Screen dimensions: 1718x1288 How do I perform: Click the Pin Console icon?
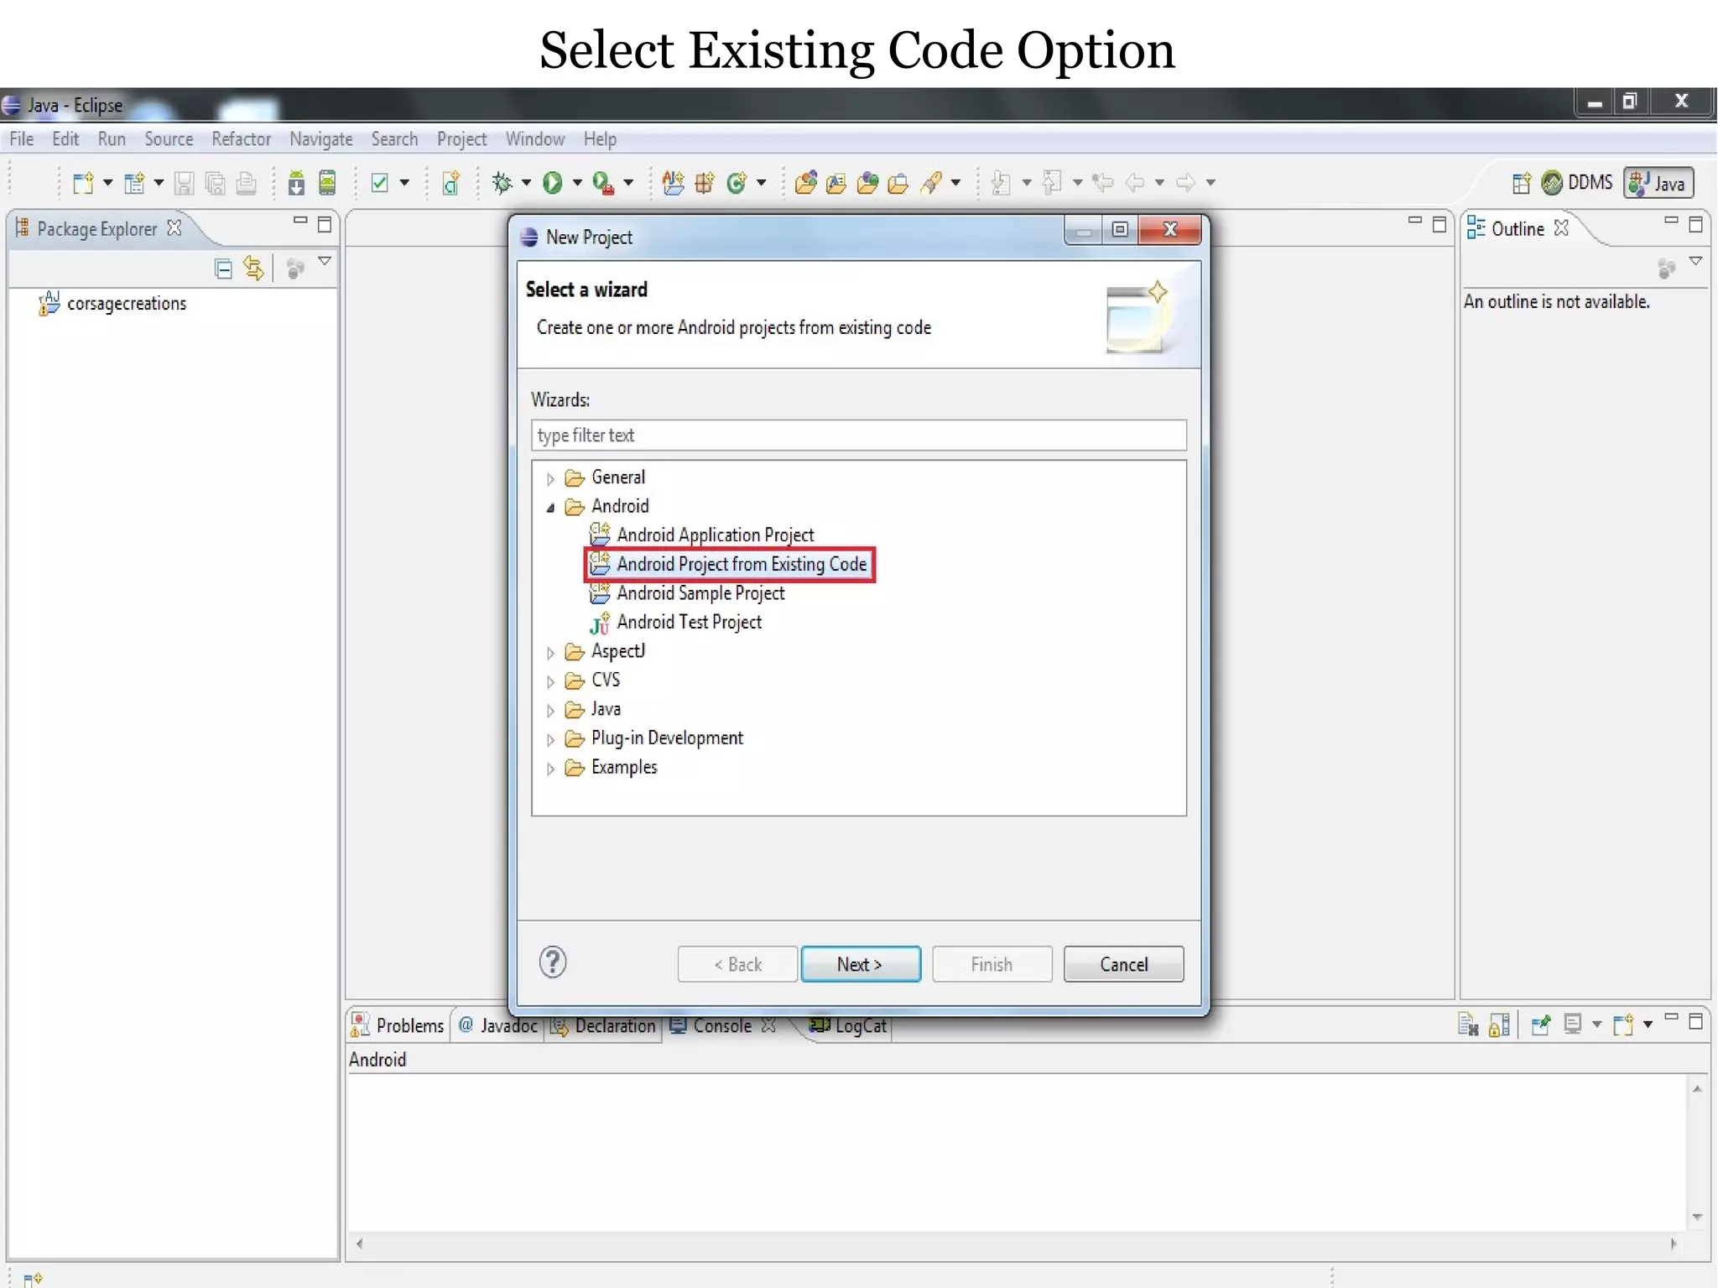[1540, 1025]
